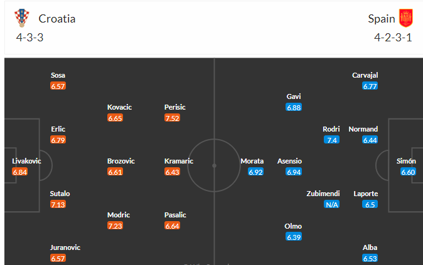The height and width of the screenshot is (265, 423).
Task: Open the Spain team name link
Action: click(382, 18)
